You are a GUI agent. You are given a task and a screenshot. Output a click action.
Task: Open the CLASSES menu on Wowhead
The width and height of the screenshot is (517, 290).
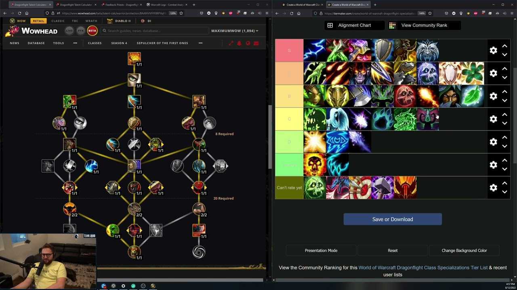[x=95, y=43]
